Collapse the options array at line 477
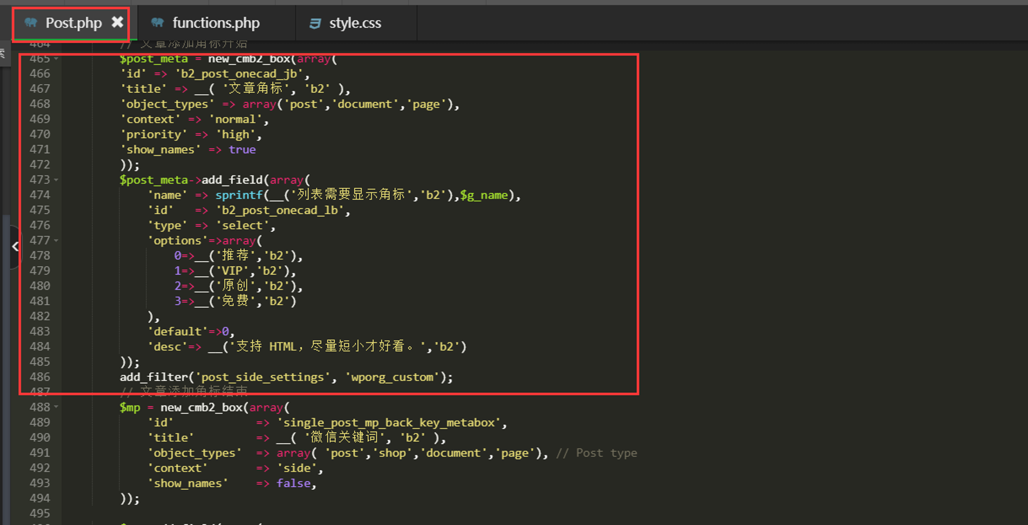 tap(56, 241)
